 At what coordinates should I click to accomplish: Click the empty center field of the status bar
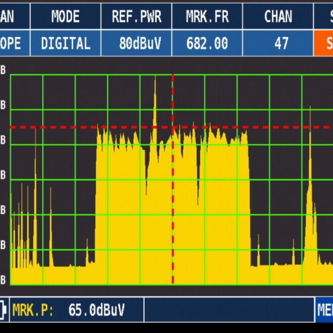click(229, 311)
